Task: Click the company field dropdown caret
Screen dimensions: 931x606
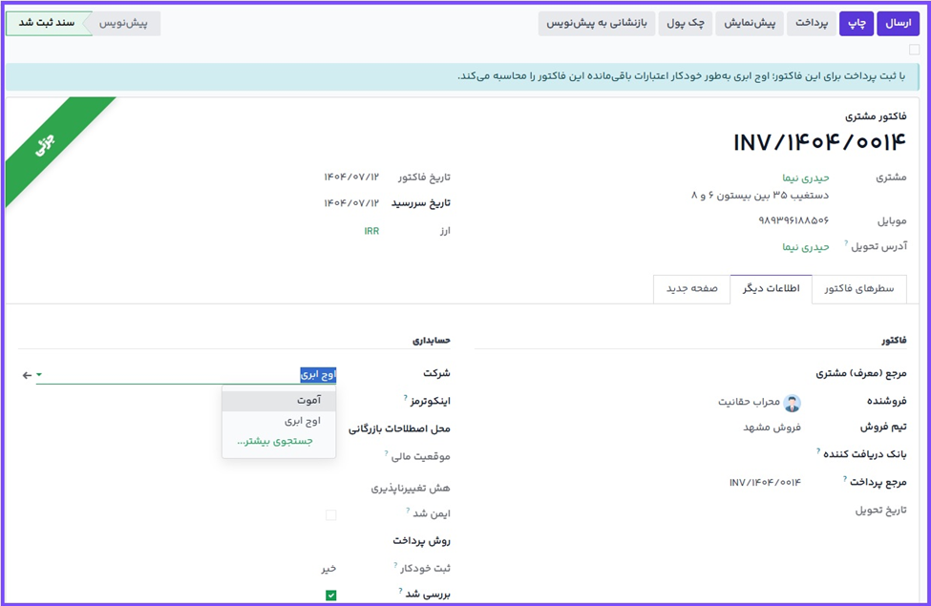Action: pyautogui.click(x=39, y=375)
